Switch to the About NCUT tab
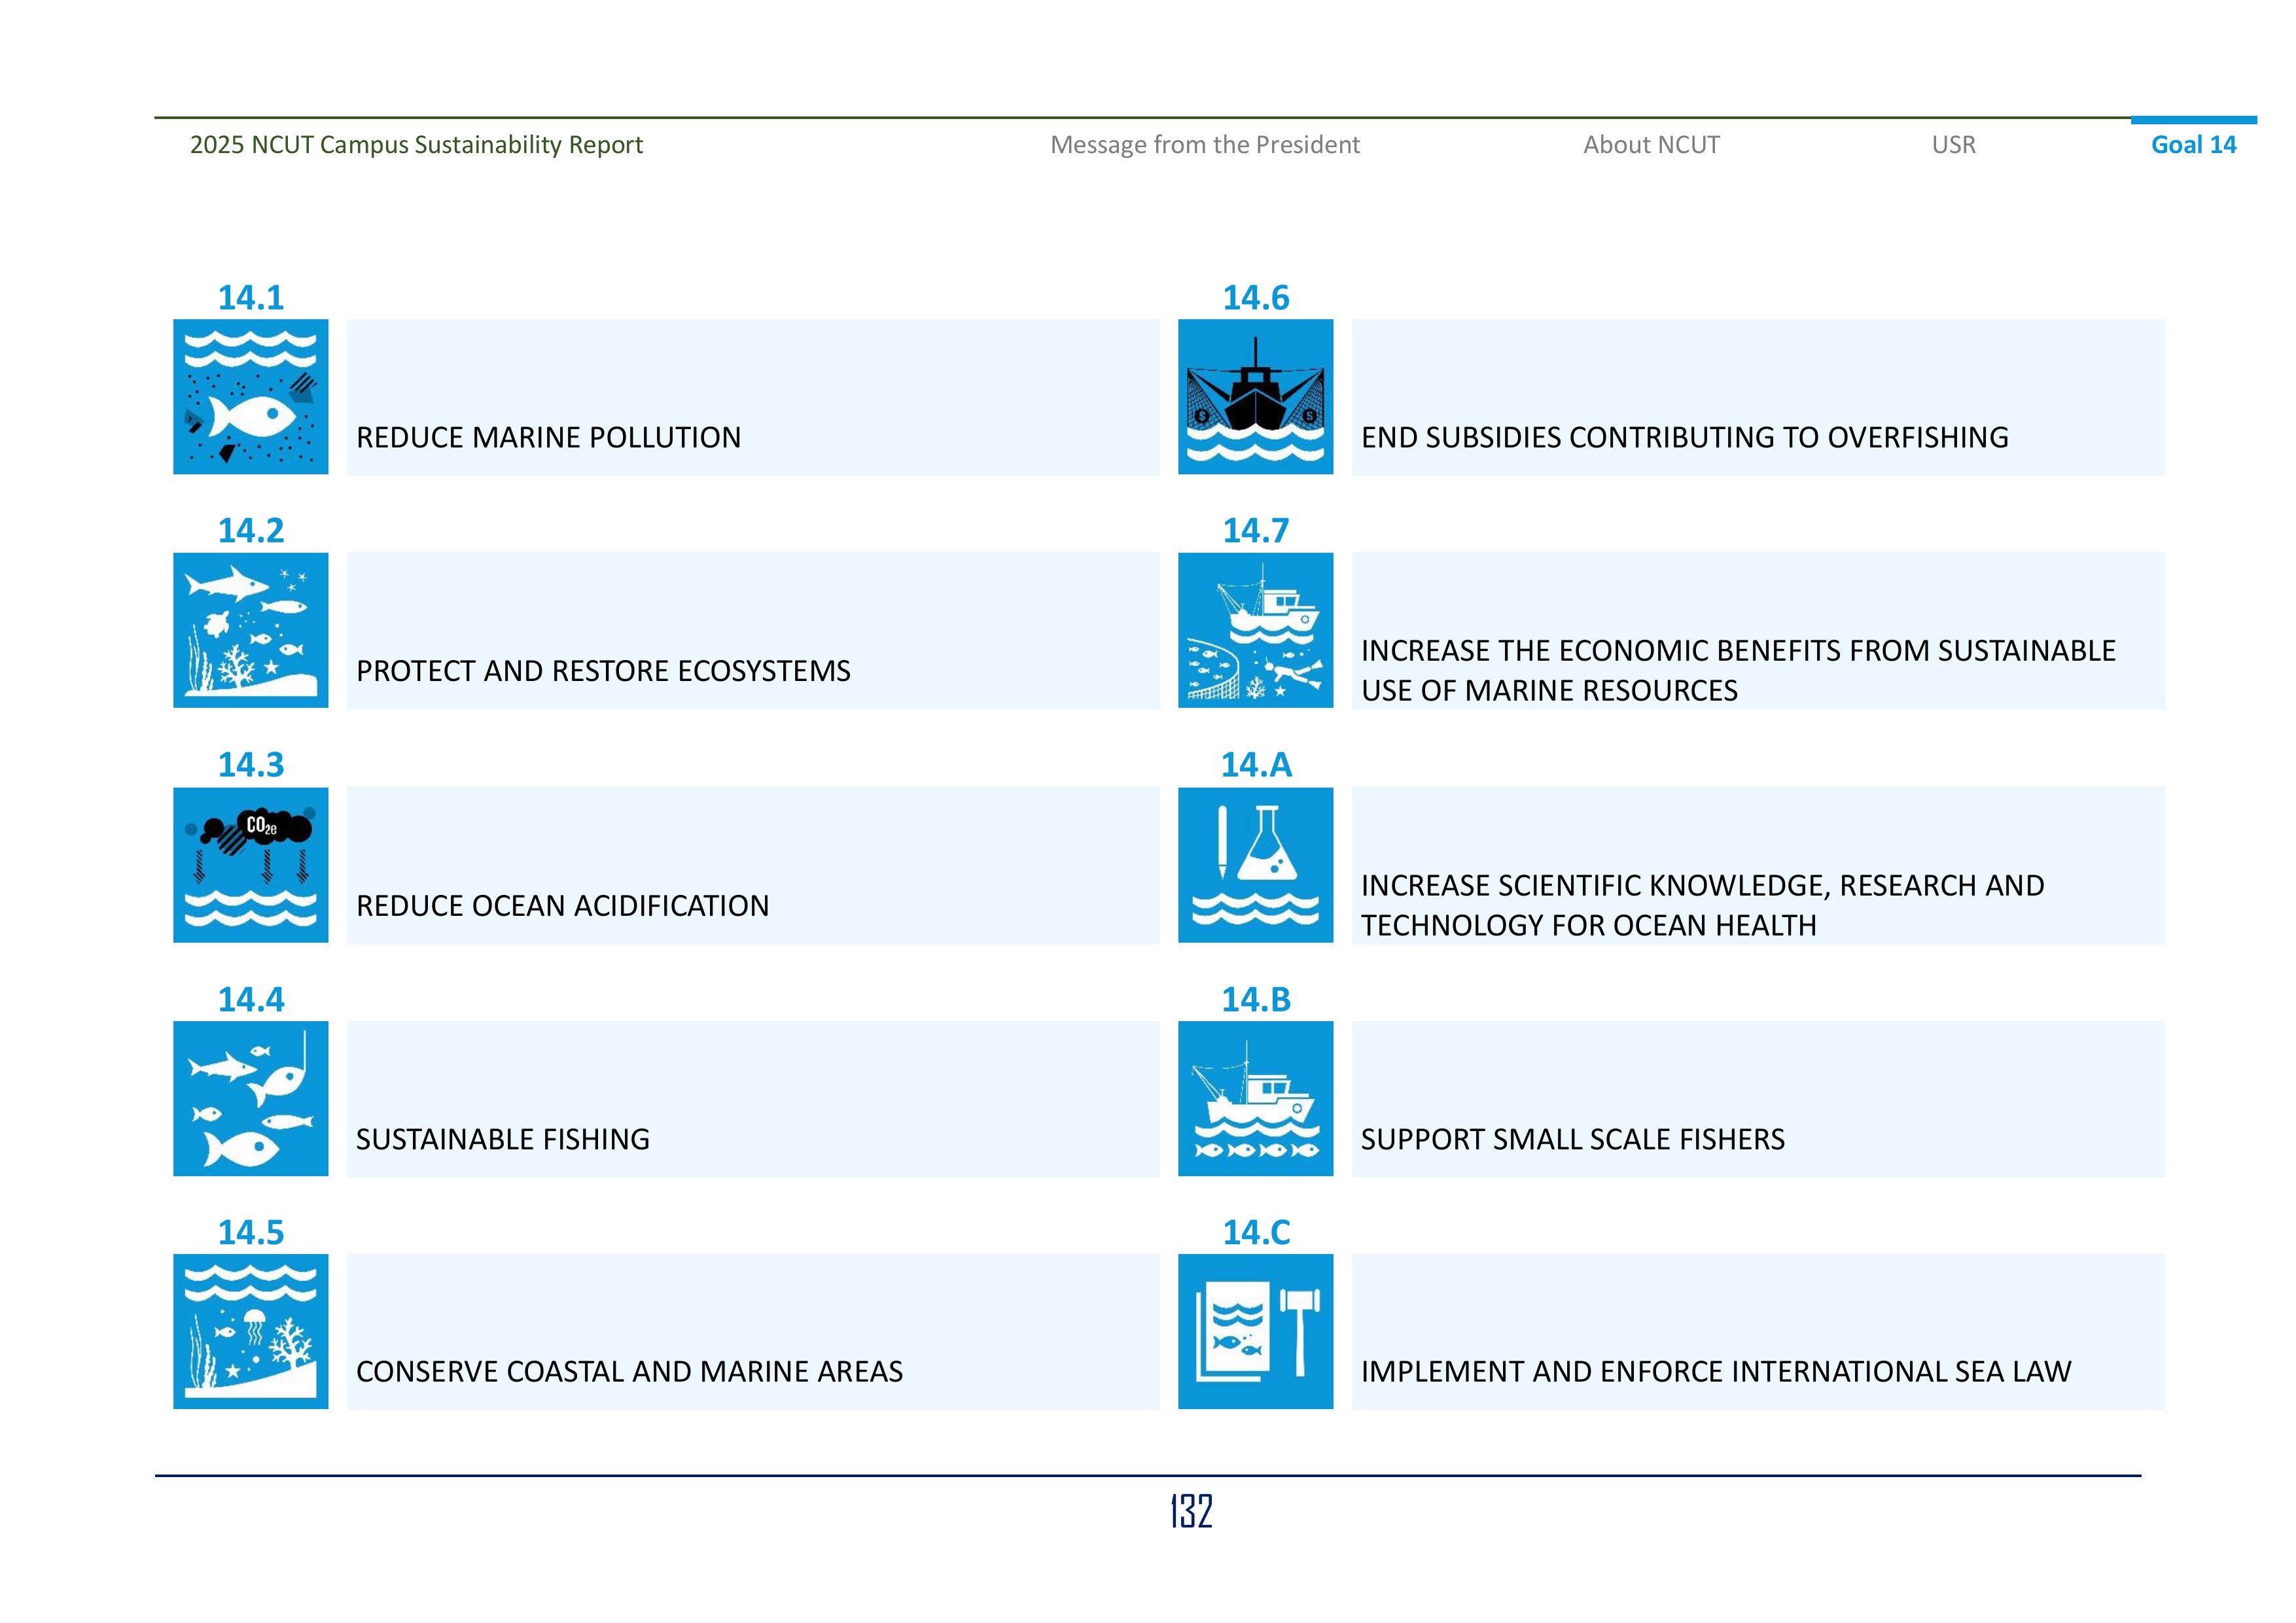2296x1623 pixels. coord(1650,145)
